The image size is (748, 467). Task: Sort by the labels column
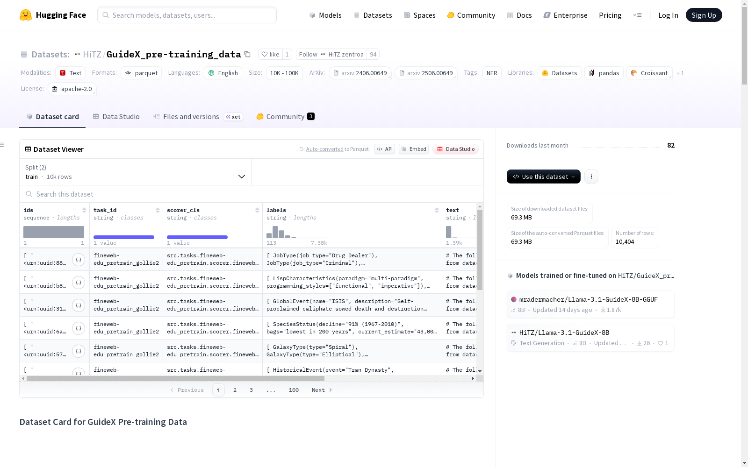(x=437, y=210)
